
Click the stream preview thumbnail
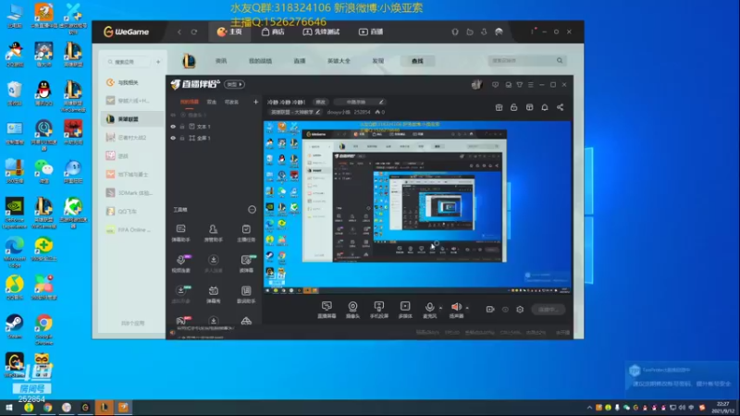(417, 207)
